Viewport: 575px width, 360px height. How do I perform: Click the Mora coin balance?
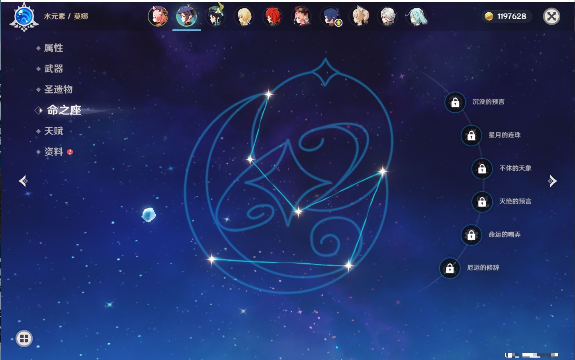click(507, 16)
